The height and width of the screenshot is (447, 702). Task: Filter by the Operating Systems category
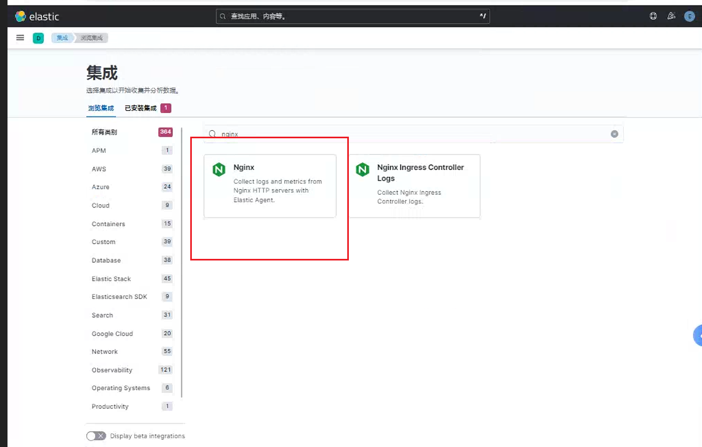click(x=132, y=388)
